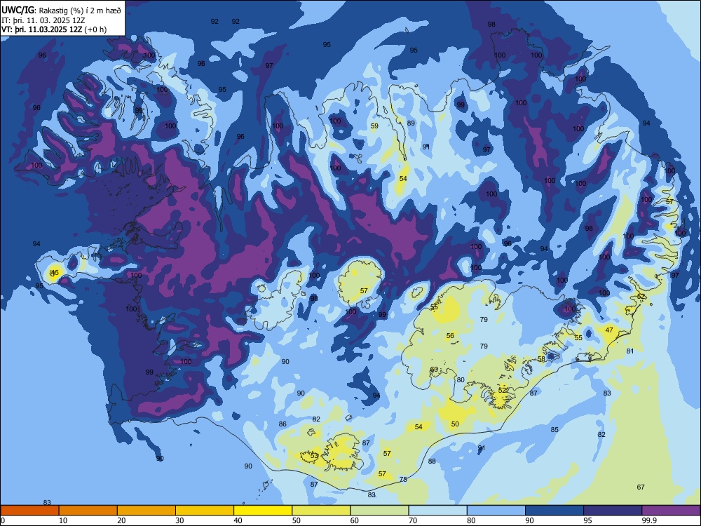701x526 pixels.
Task: Click the dark blue 90–95 legend swatch
Action: tap(554, 511)
